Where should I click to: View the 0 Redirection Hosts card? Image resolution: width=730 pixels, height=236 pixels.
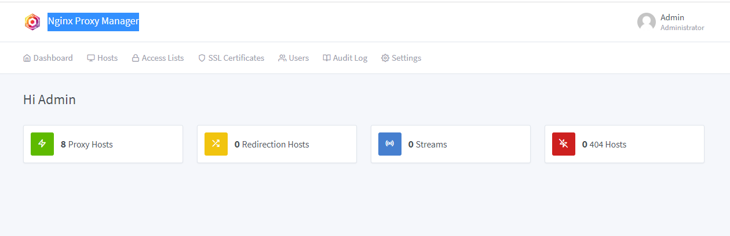275,145
